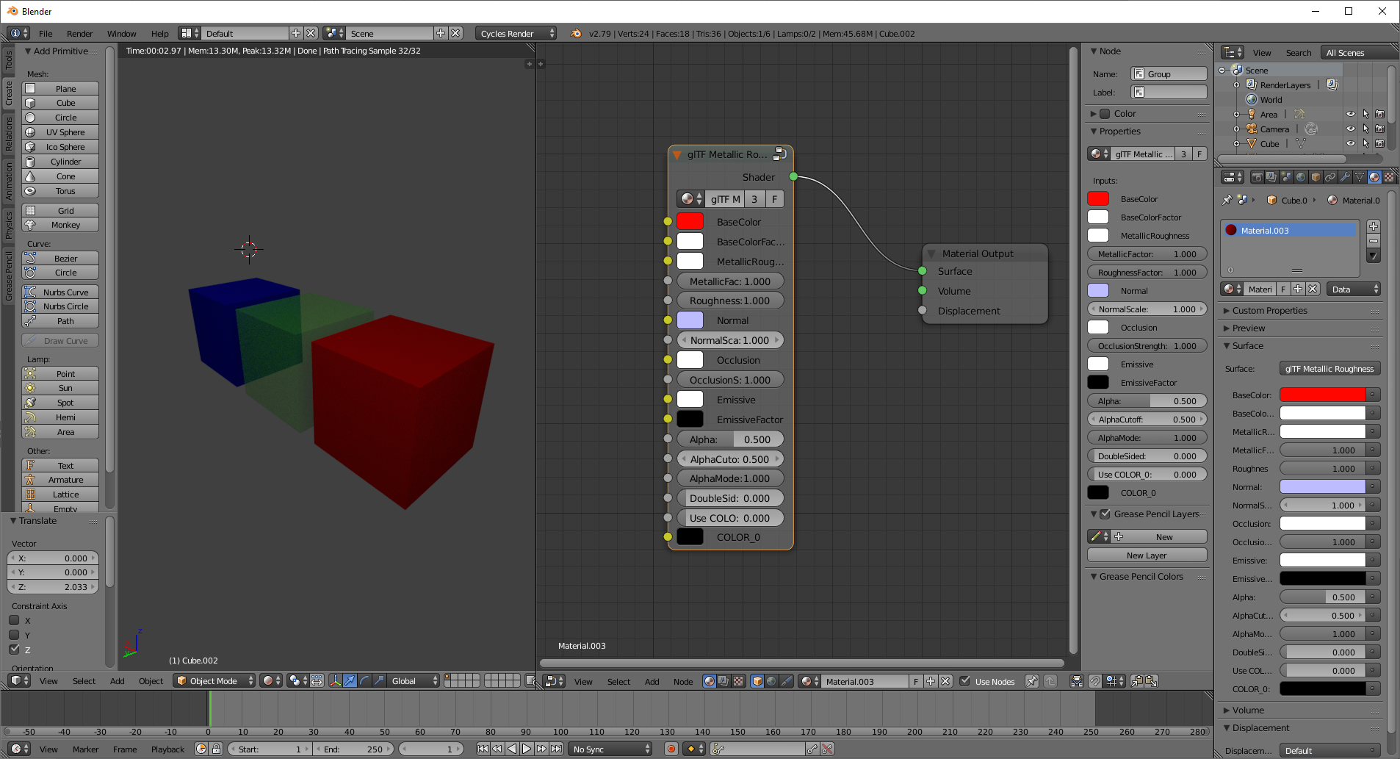This screenshot has width=1400, height=759.
Task: Open the Render properties tab (camera icon)
Action: pos(1258,177)
